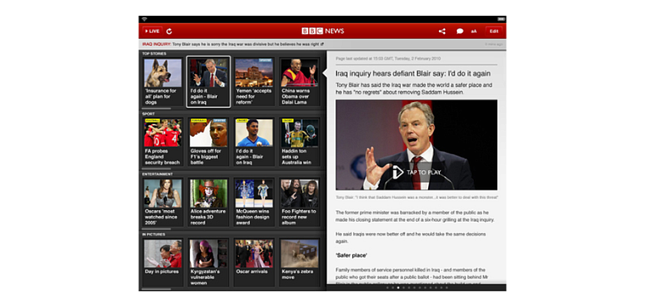Open FA probes England security breach story

pyautogui.click(x=162, y=142)
